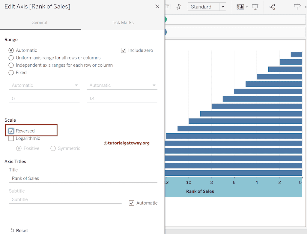
Task: Click the pin (fix axes) toolbar icon
Action: pos(179,7)
